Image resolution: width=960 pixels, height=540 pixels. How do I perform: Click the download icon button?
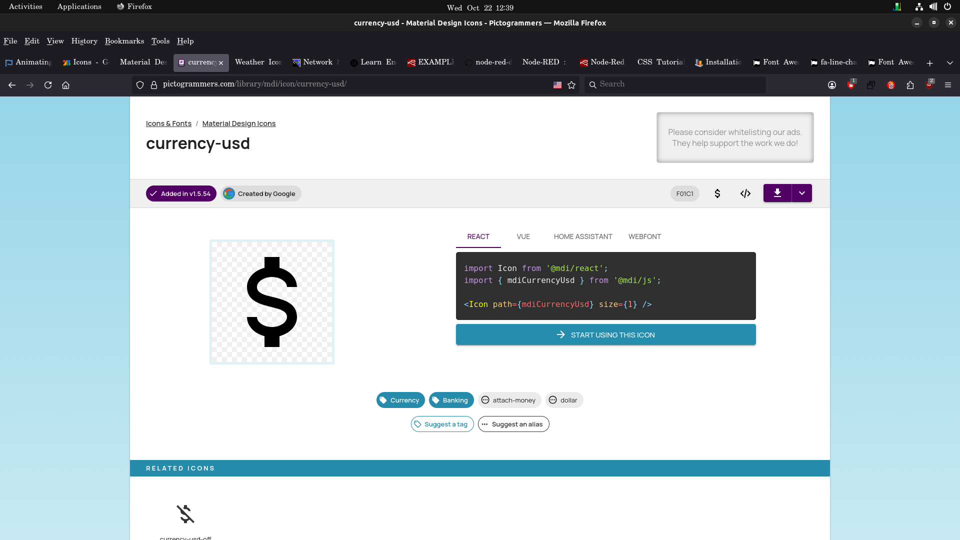pyautogui.click(x=777, y=193)
